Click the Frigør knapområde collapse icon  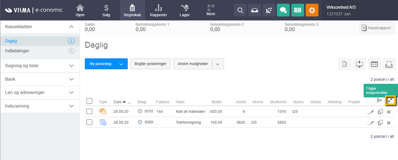click(x=390, y=100)
